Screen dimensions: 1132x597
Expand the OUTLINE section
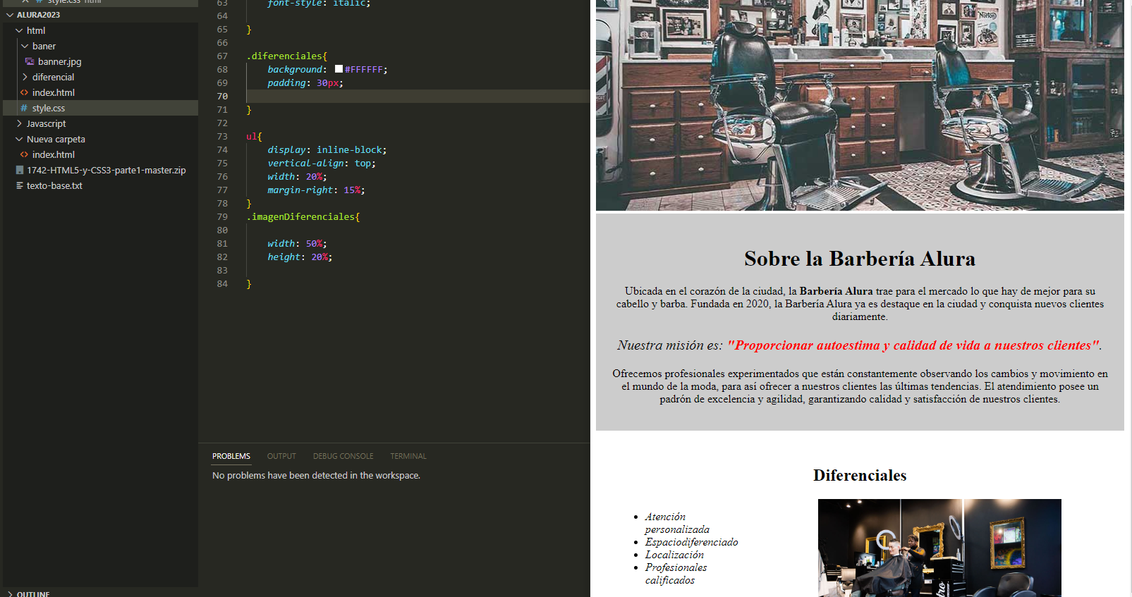(x=10, y=593)
